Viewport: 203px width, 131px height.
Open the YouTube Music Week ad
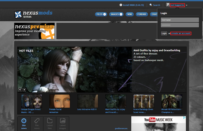point(159,124)
